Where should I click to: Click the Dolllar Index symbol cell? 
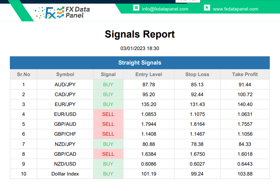(x=65, y=174)
